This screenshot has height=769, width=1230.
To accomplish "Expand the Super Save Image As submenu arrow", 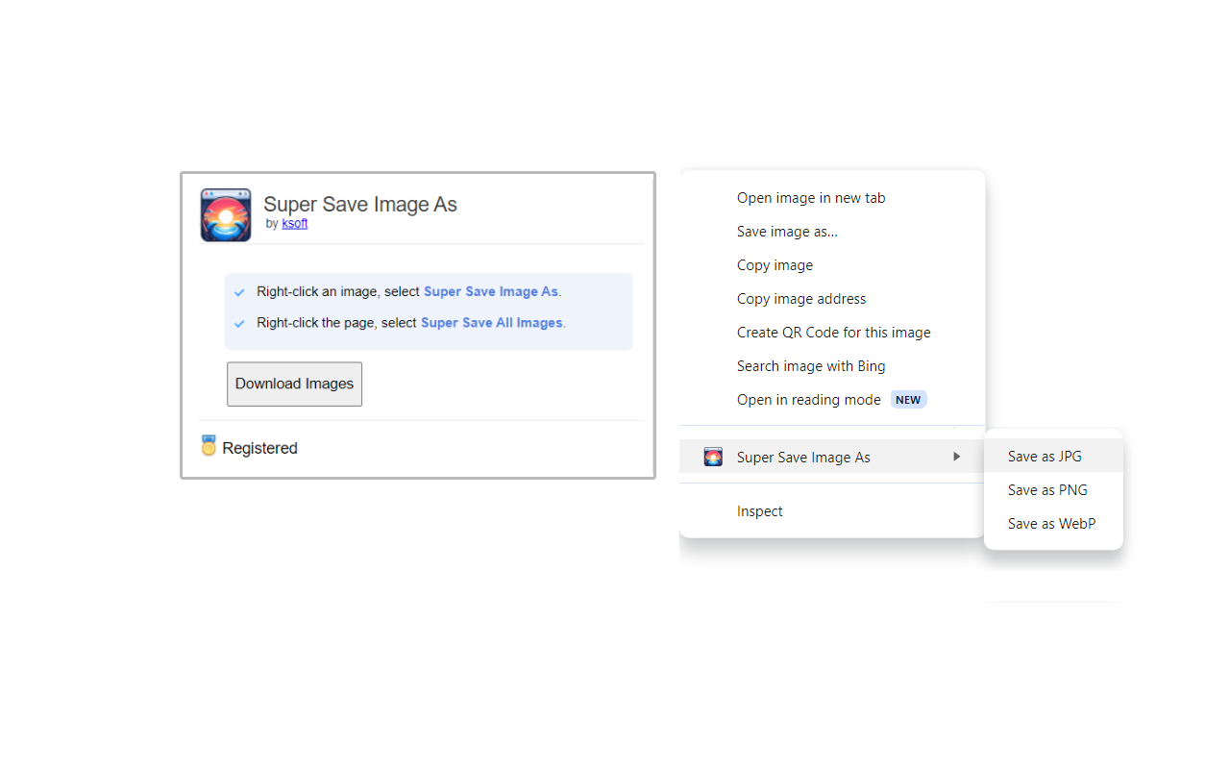I will pyautogui.click(x=956, y=457).
